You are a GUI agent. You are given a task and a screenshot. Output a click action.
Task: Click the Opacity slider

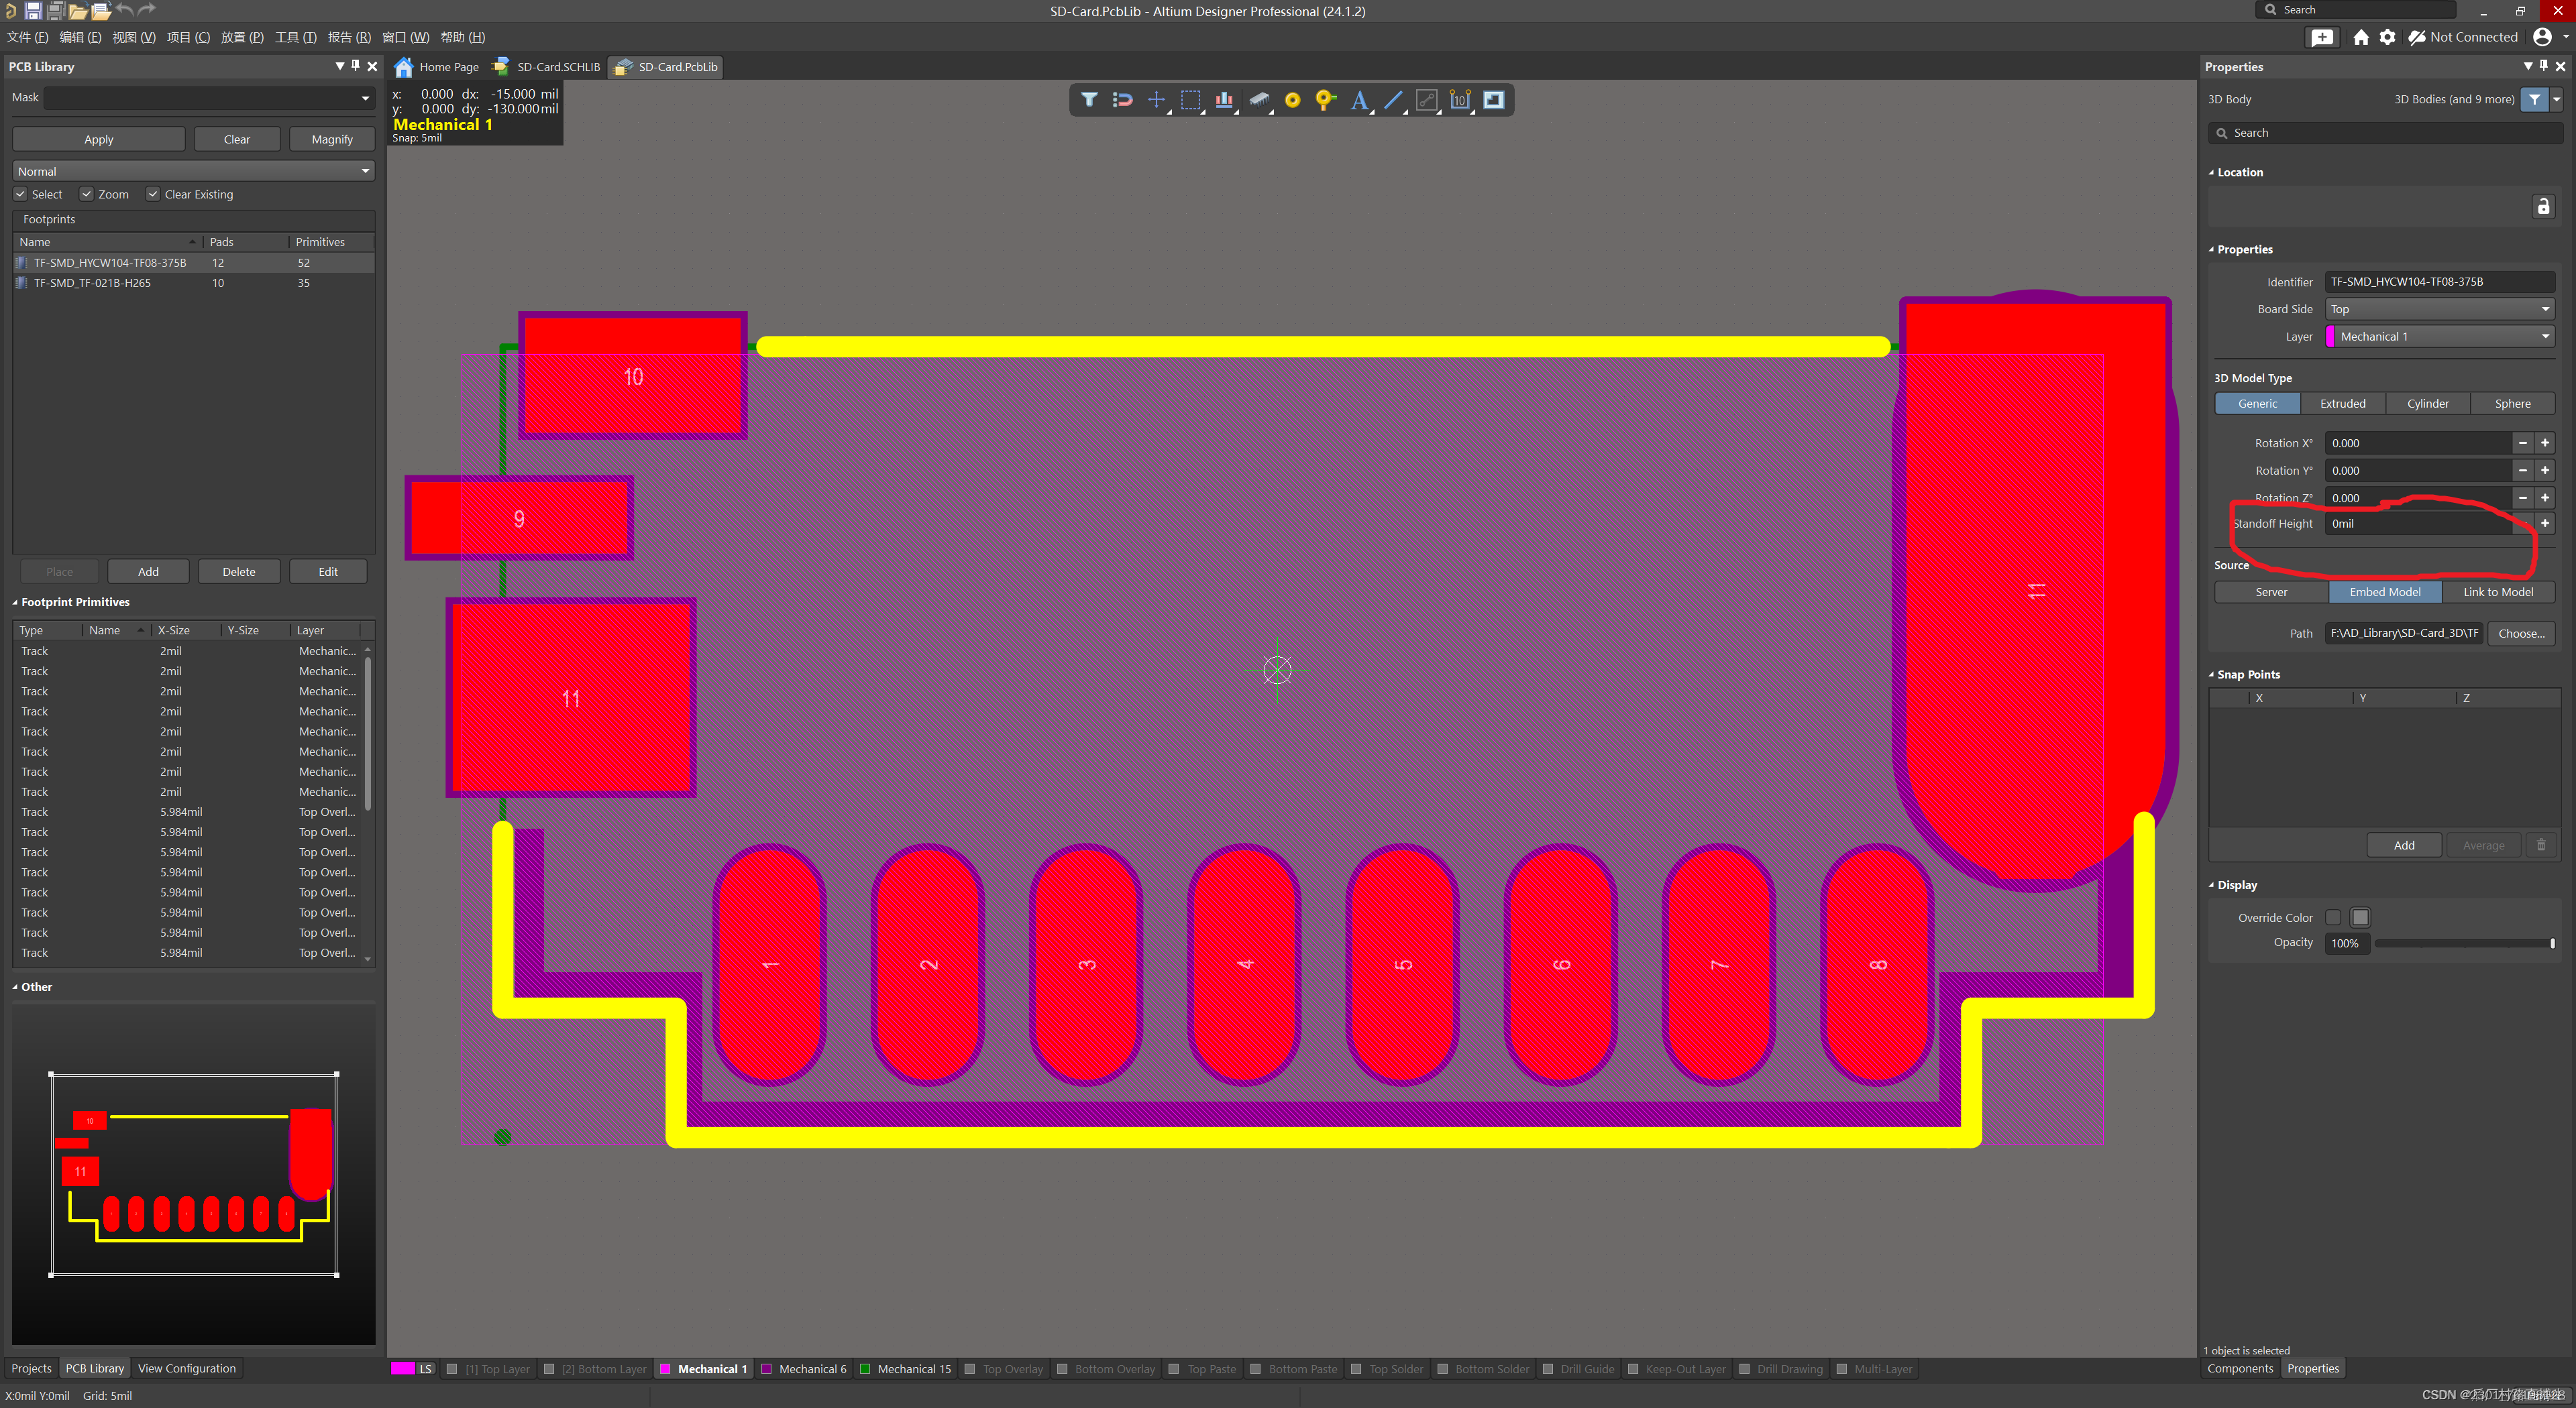tap(2464, 943)
